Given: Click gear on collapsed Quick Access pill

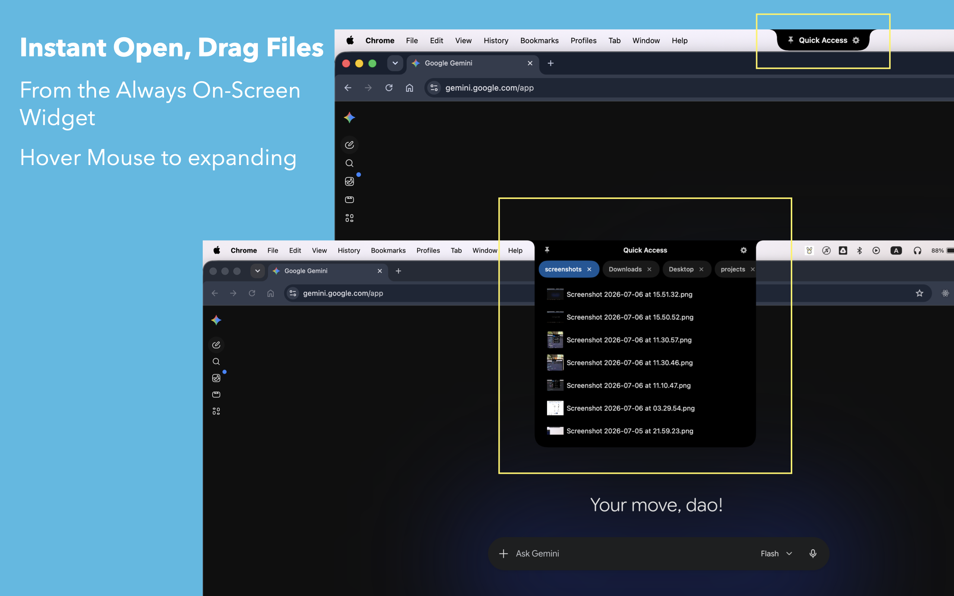Looking at the screenshot, I should point(856,40).
